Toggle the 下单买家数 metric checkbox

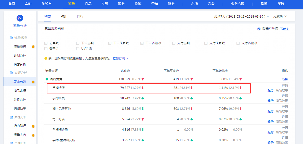[x=110, y=43]
